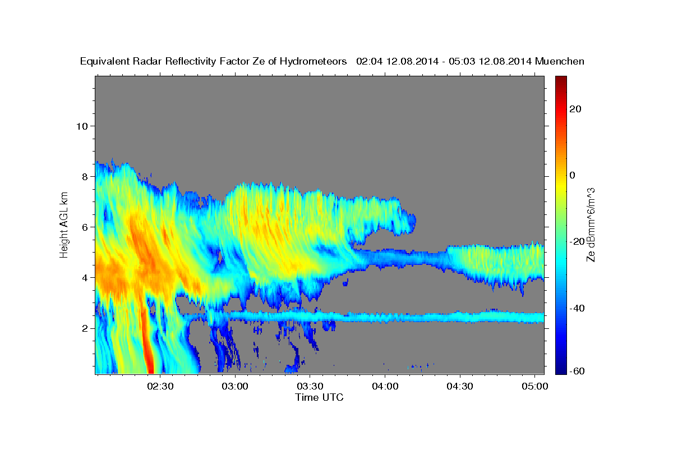Image resolution: width=673 pixels, height=449 pixels.
Task: Click the height tick label '6'
Action: [85, 227]
